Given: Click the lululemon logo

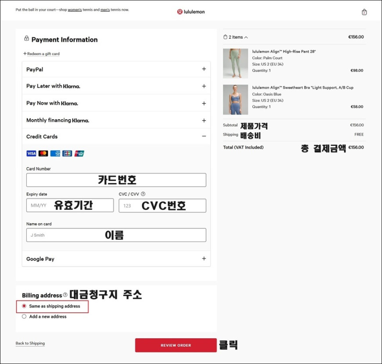Looking at the screenshot, I should 191,12.
